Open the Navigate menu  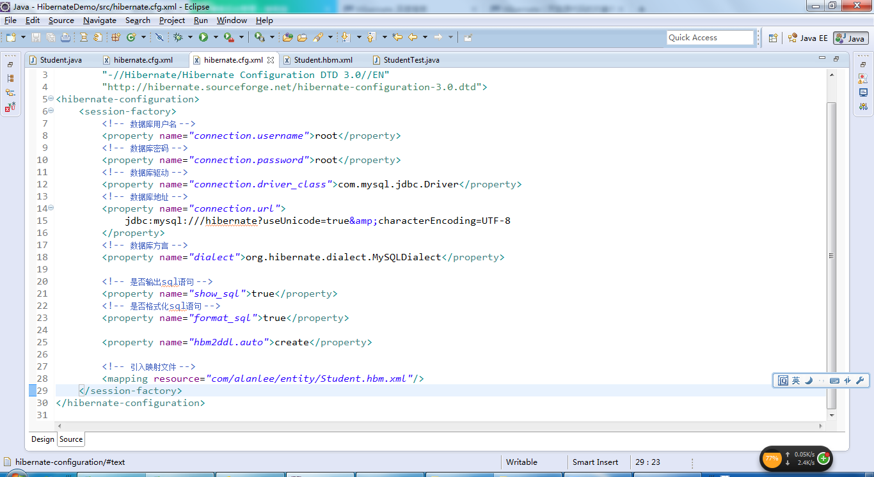(100, 20)
